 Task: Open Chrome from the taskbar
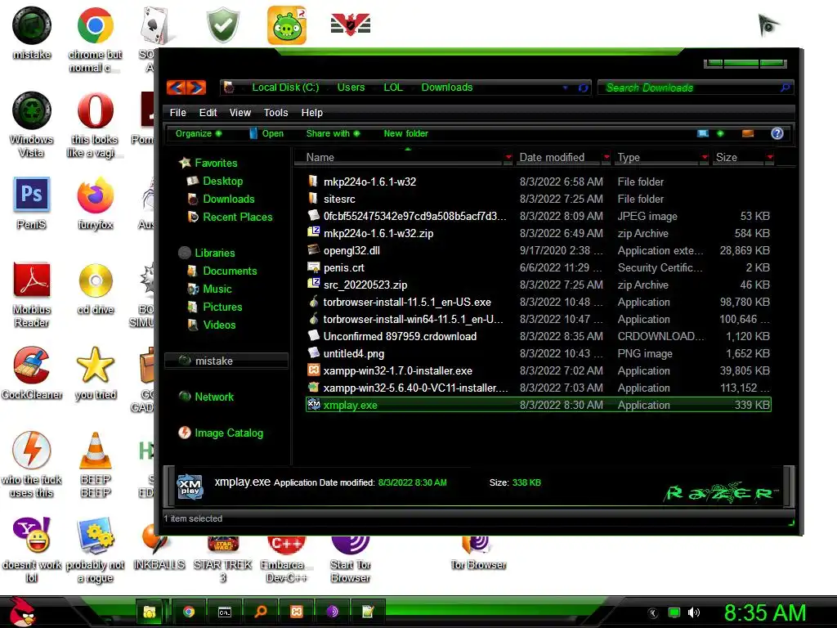[x=189, y=612]
